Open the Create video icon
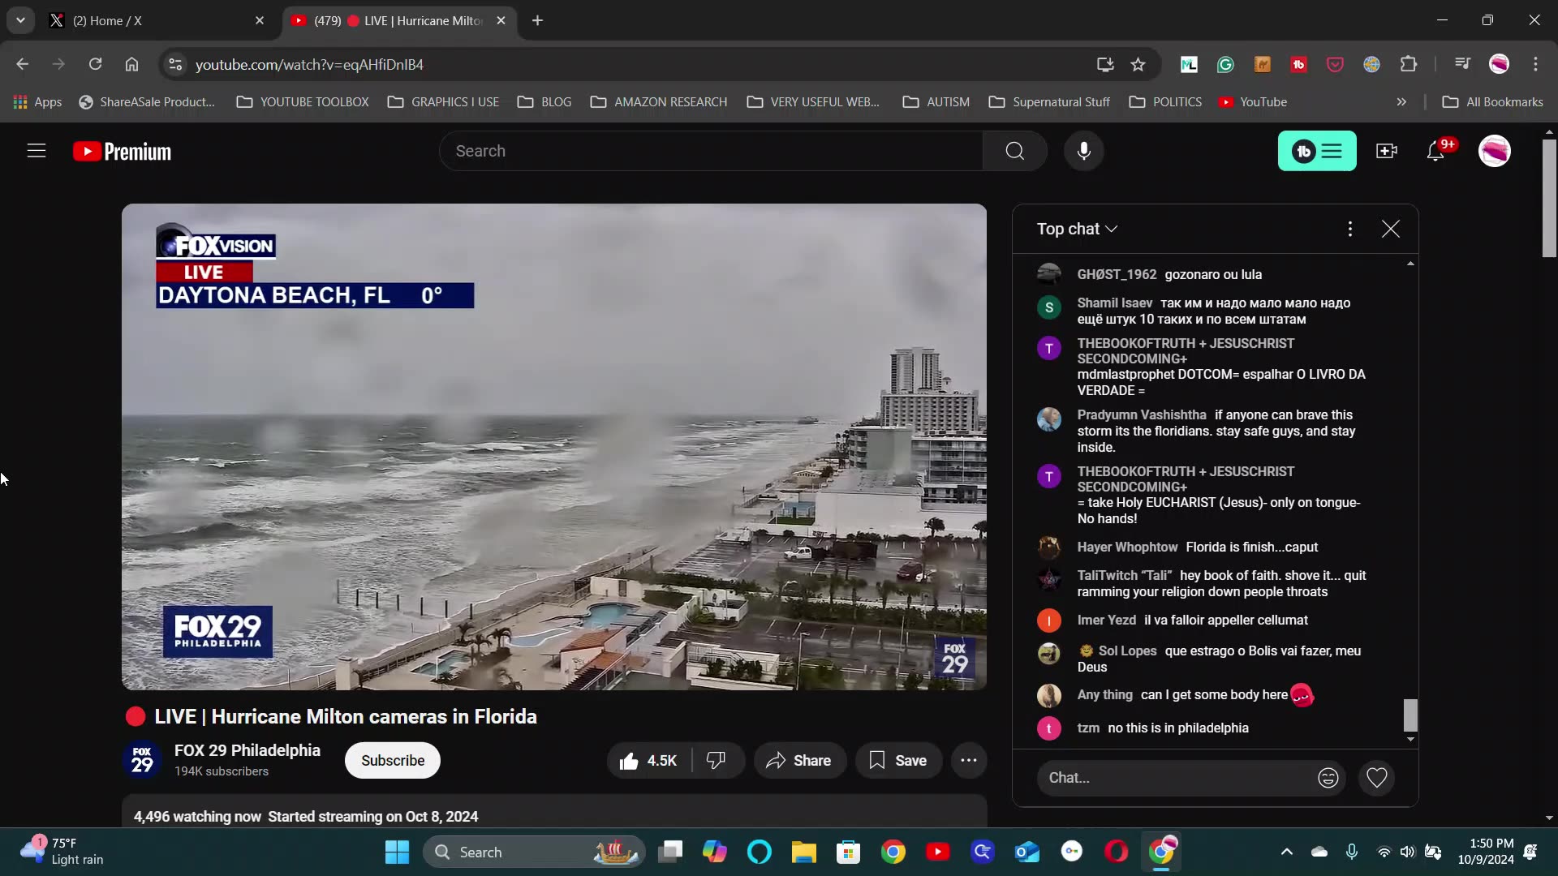This screenshot has height=876, width=1558. tap(1388, 151)
